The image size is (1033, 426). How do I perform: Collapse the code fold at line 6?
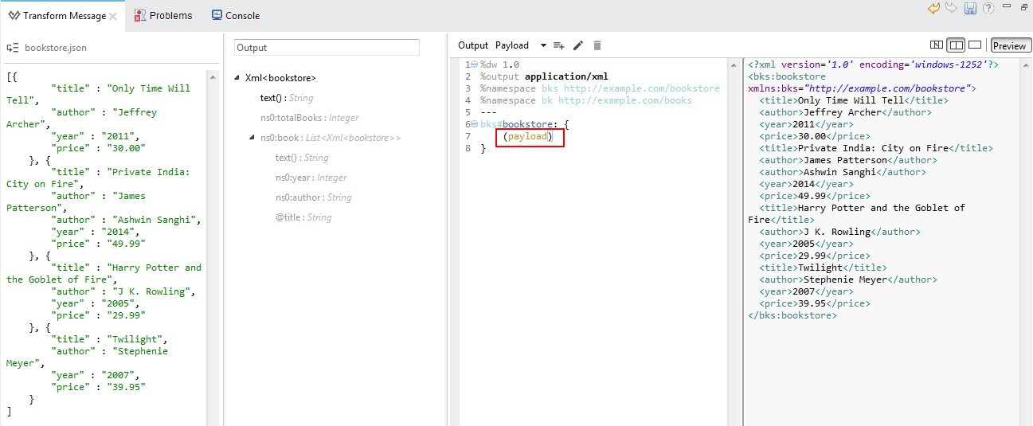[475, 124]
